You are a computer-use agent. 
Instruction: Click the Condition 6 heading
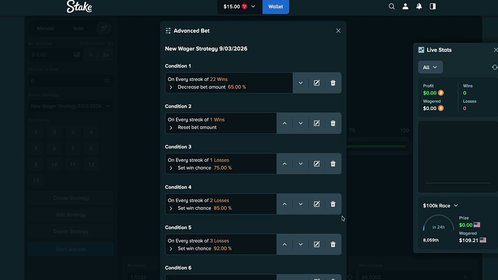[x=178, y=268]
